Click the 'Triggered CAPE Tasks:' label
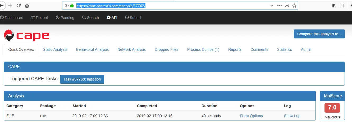This screenshot has height=125, width=352. pyautogui.click(x=34, y=79)
